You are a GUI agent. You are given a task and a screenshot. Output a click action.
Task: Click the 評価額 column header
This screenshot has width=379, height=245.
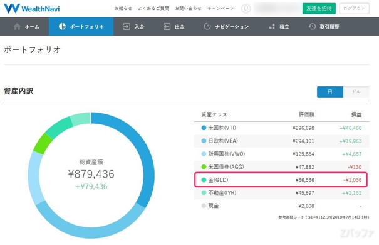point(306,114)
